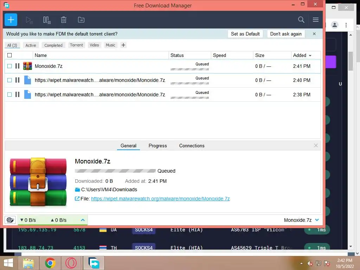Check the 2:40 PM download row checkbox
This screenshot has height=270, width=360.
click(x=9, y=80)
